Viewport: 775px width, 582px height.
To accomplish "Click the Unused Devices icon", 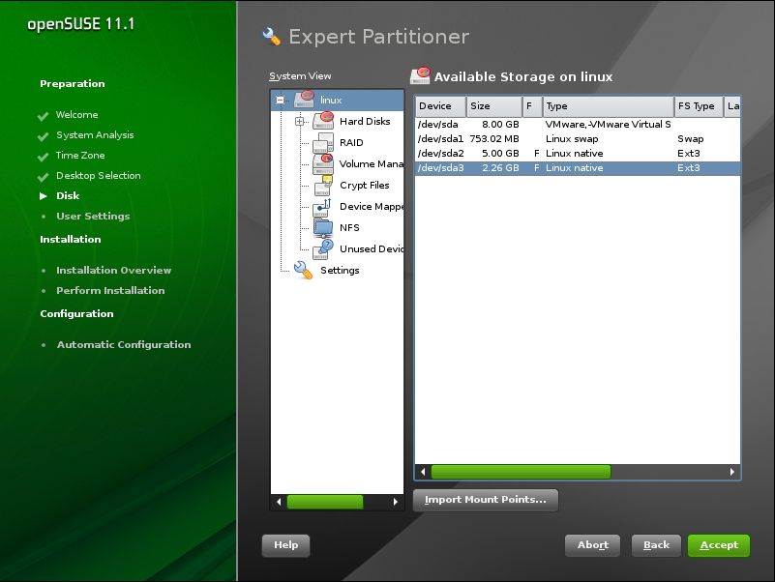I will click(323, 249).
